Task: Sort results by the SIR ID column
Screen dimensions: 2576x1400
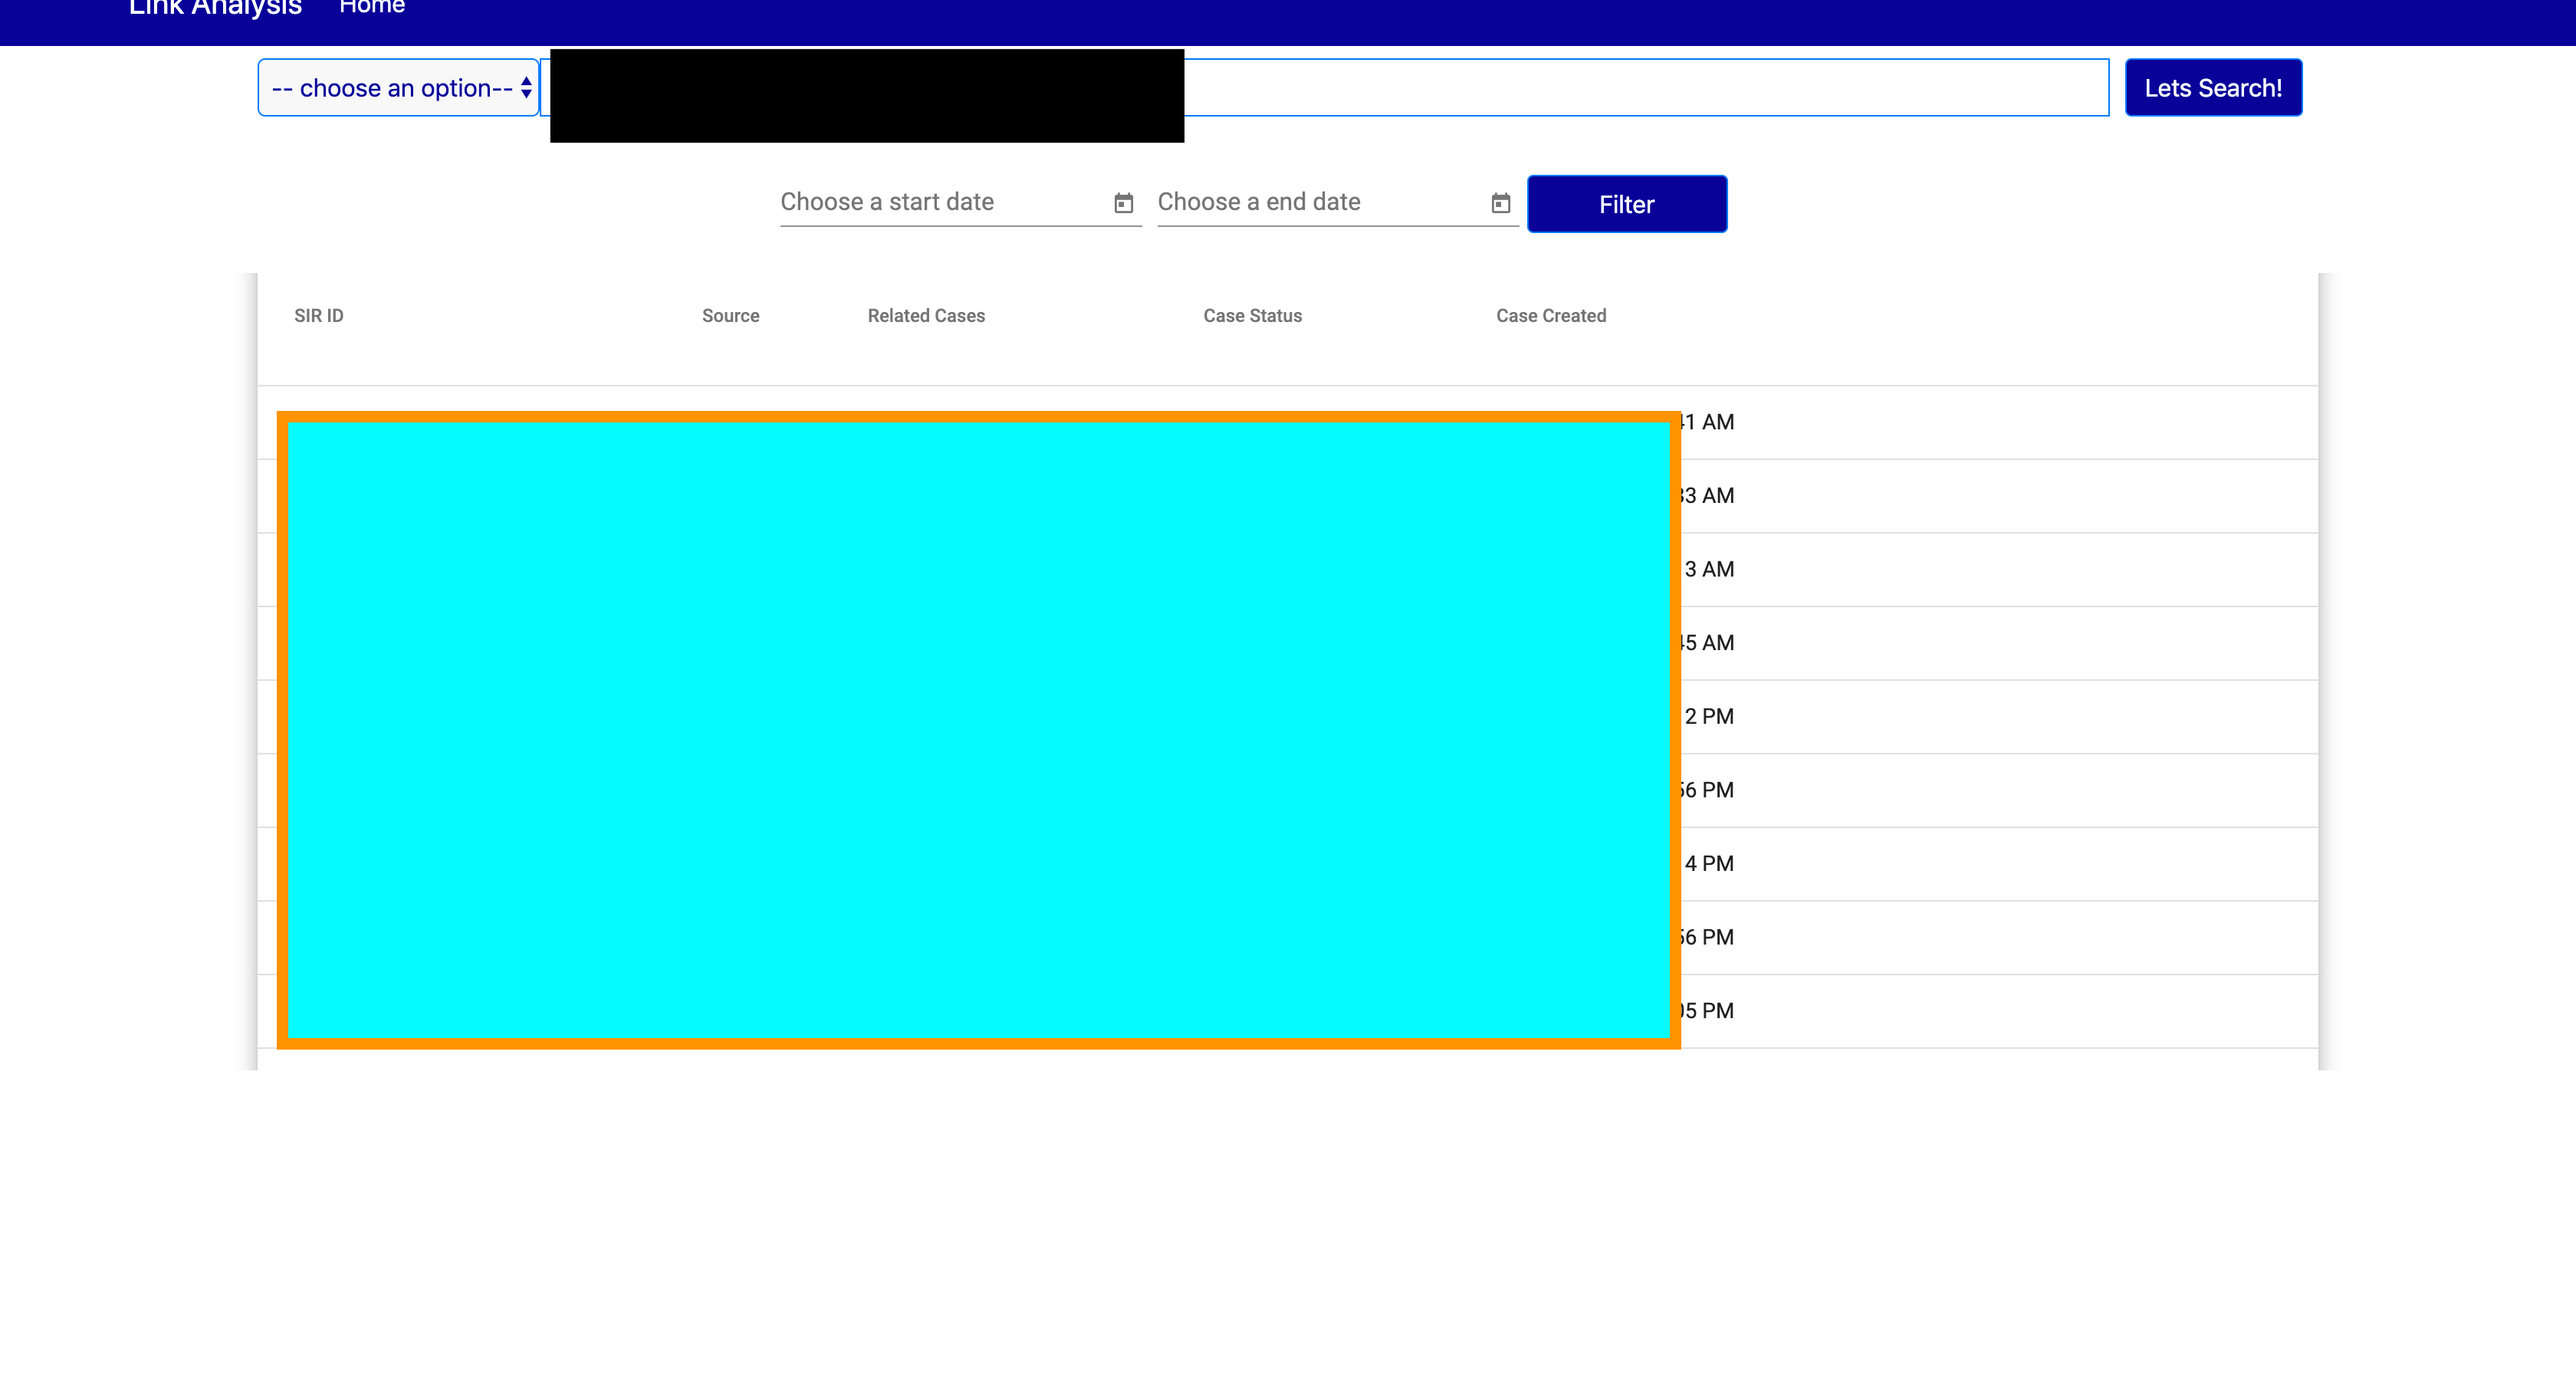Action: [318, 316]
